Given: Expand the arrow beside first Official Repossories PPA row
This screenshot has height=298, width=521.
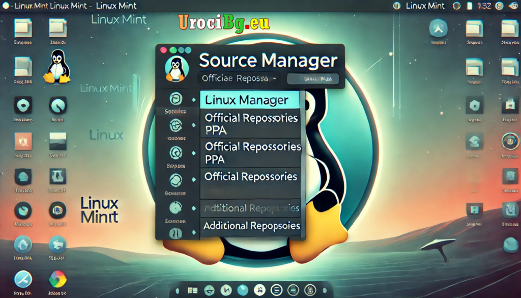Looking at the screenshot, I should point(194,125).
